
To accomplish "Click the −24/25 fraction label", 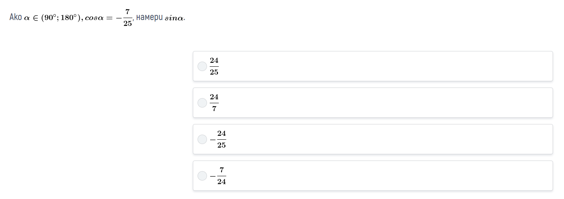I will (x=218, y=139).
